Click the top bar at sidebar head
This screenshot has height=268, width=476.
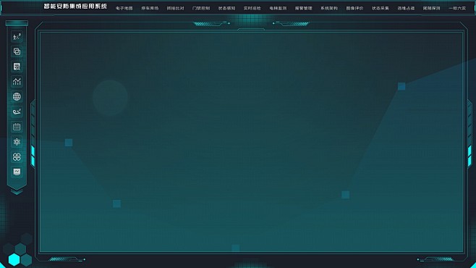pos(17,23)
